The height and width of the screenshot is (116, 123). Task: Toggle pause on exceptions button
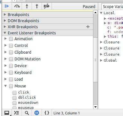click(37, 113)
